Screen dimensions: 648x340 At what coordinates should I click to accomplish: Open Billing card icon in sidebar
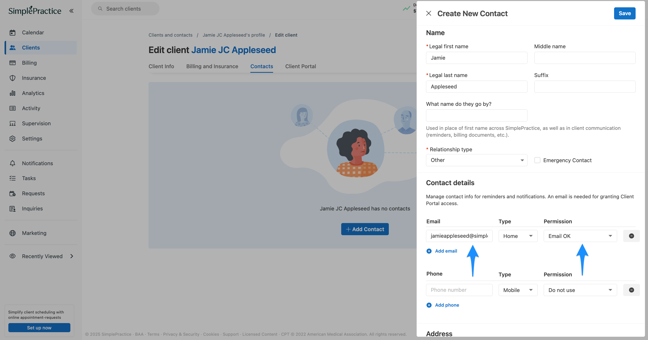click(12, 63)
